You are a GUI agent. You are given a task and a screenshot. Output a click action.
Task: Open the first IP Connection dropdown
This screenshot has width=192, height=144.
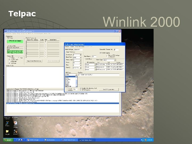[x=95, y=65]
